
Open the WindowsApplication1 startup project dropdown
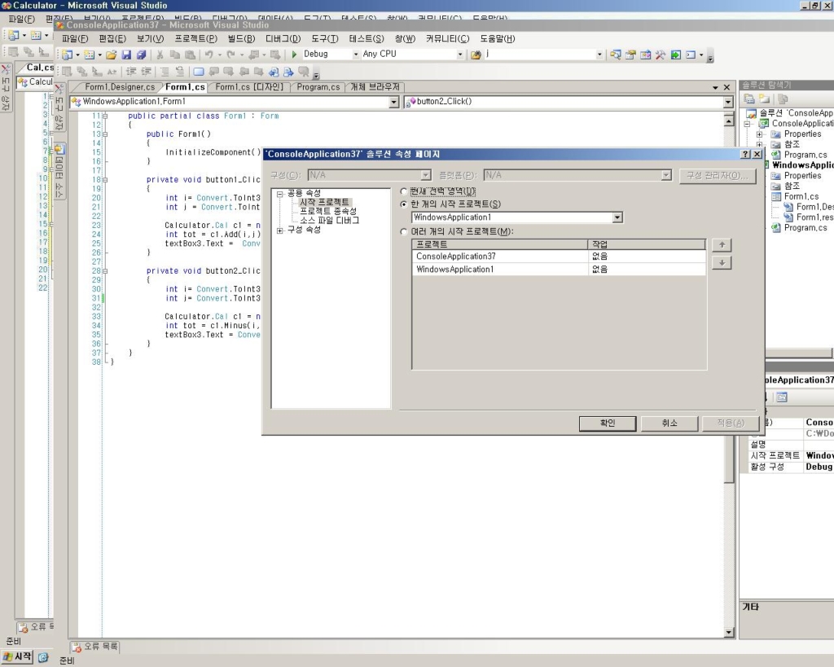pyautogui.click(x=617, y=217)
